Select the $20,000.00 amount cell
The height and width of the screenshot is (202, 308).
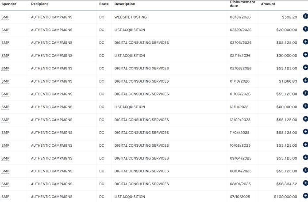point(287,30)
